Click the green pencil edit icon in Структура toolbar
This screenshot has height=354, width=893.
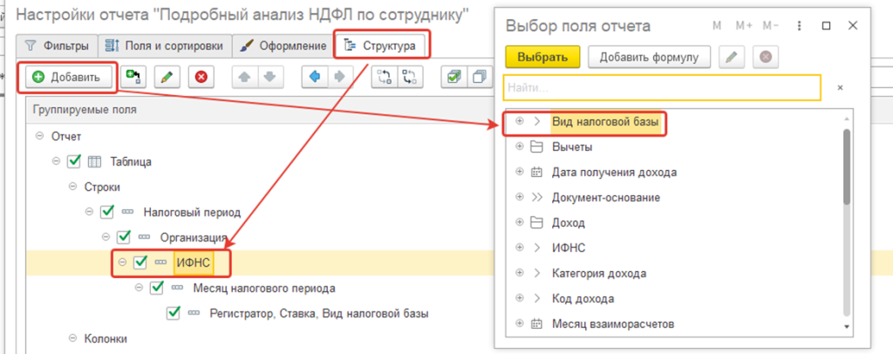coord(167,77)
